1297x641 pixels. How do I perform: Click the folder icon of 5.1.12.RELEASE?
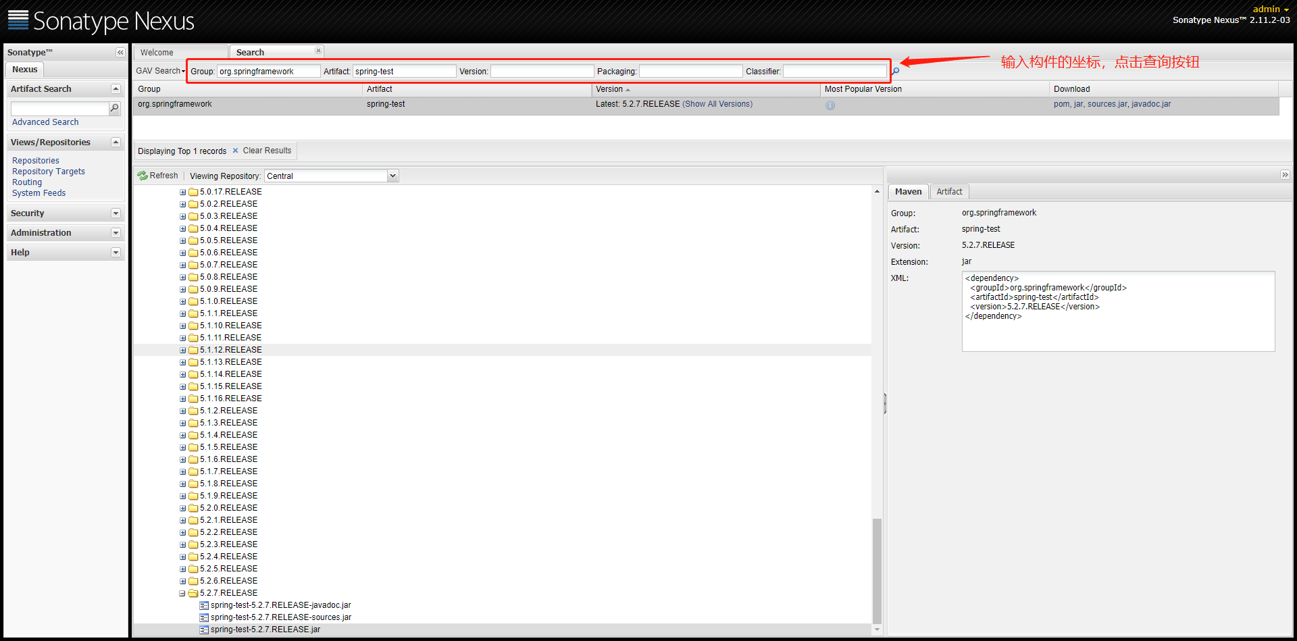pyautogui.click(x=193, y=350)
